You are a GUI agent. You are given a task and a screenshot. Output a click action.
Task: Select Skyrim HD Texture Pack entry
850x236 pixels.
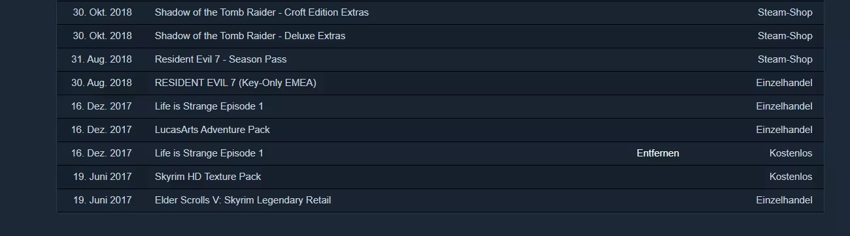click(208, 177)
